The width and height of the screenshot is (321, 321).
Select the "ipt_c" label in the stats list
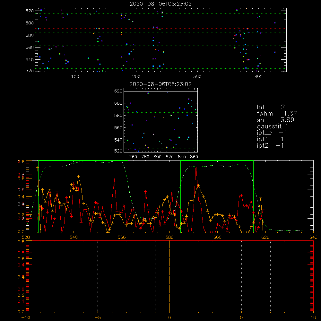click(264, 133)
